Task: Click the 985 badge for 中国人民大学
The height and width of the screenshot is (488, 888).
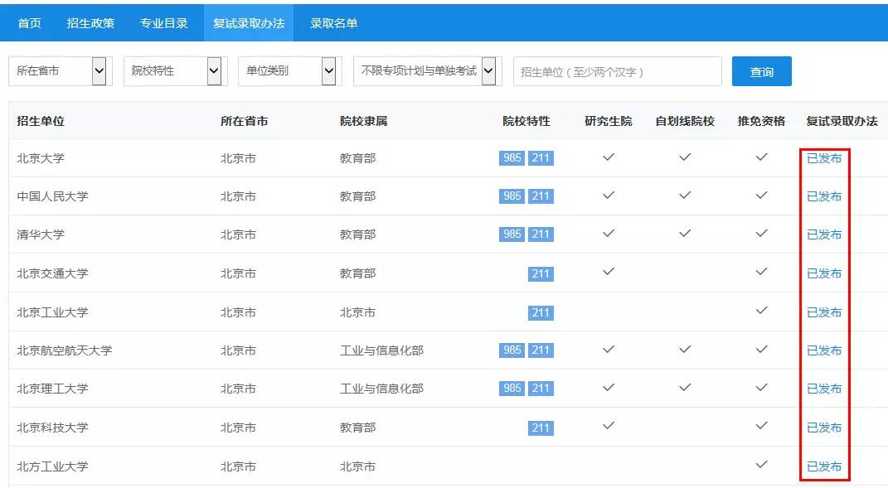Action: tap(512, 196)
